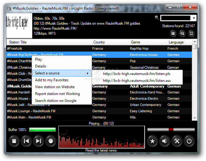Image resolution: width=206 pixels, height=161 pixels.
Task: Click the red spectrum visualizer
Action: point(101,137)
